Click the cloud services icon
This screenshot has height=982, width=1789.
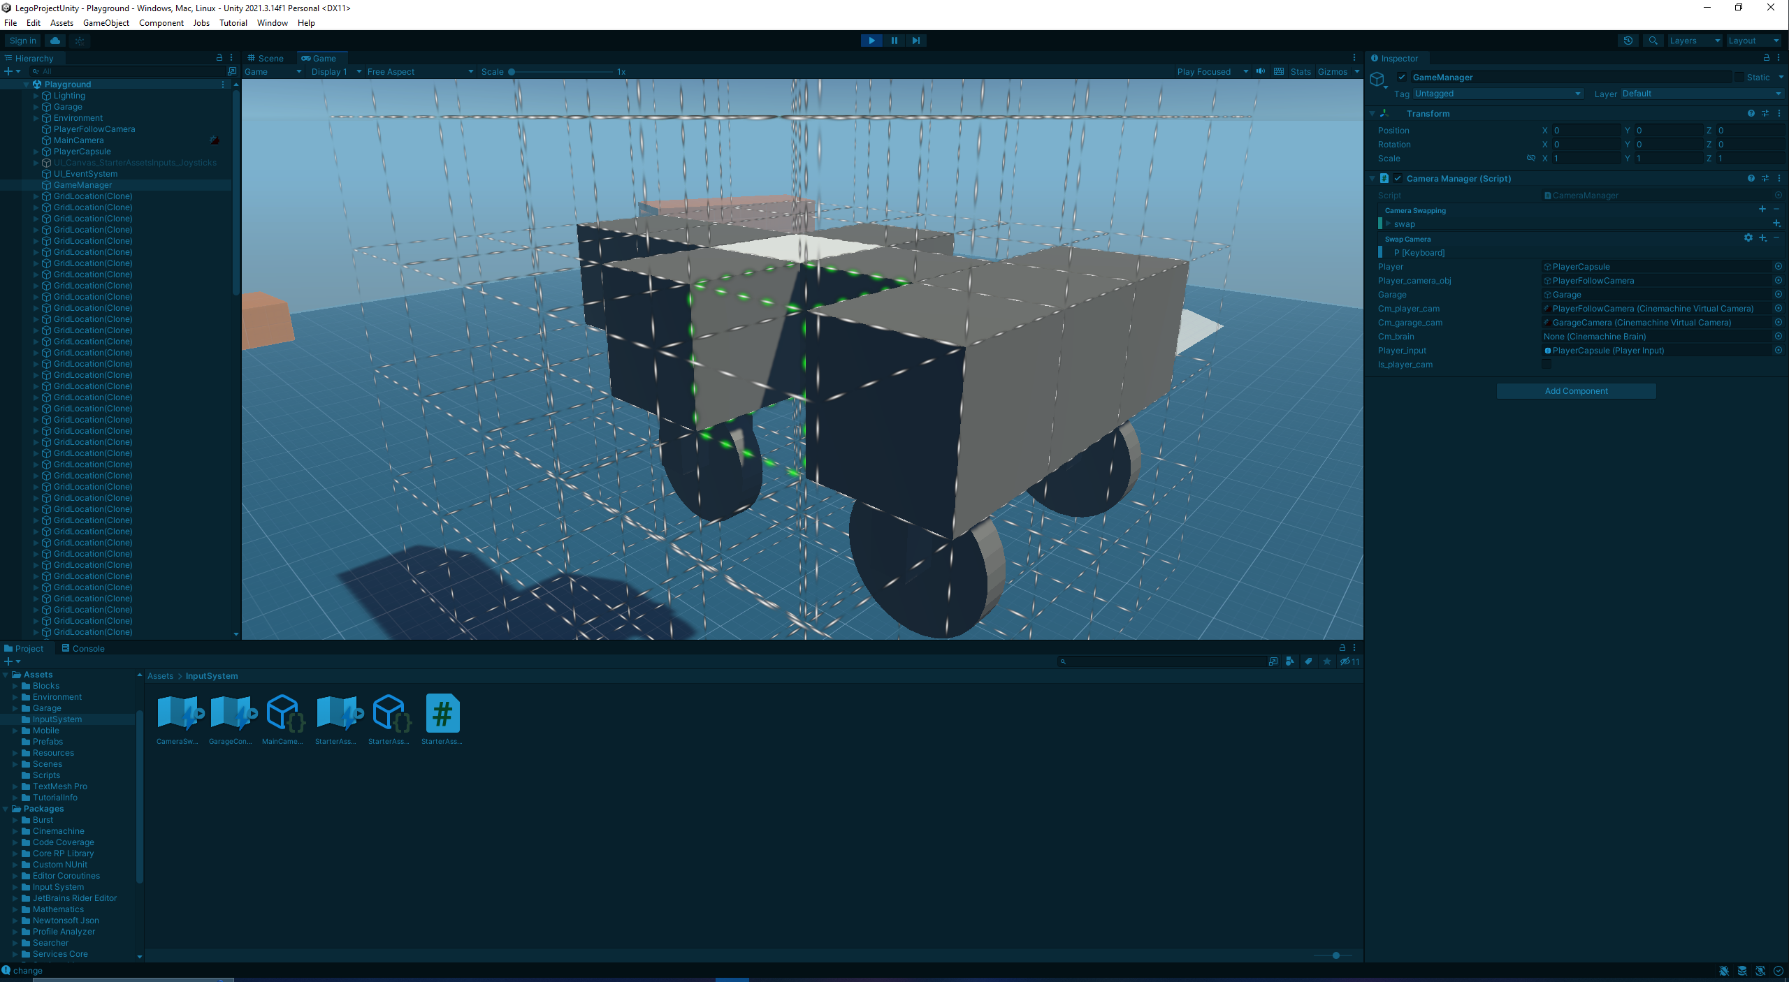coord(55,41)
